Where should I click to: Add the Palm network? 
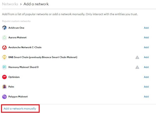(146, 87)
